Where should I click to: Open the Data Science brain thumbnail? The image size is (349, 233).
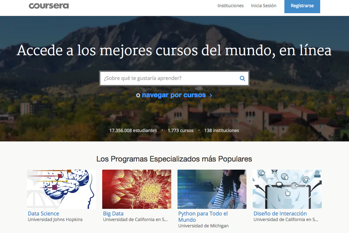[x=61, y=189]
